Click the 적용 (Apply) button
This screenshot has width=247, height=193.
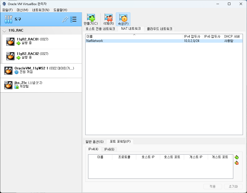tap(213, 186)
